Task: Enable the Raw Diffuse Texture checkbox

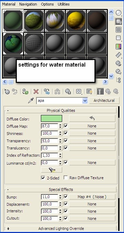Action: tap(66, 178)
